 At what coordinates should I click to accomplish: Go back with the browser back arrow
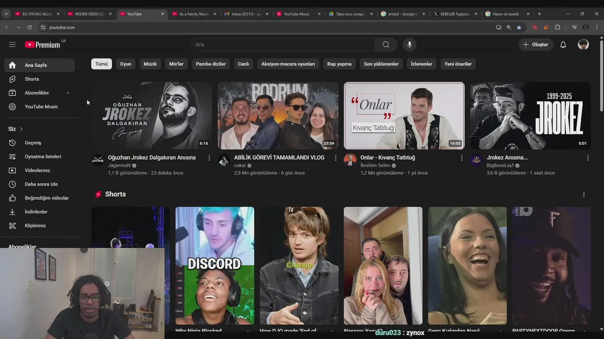coord(7,27)
